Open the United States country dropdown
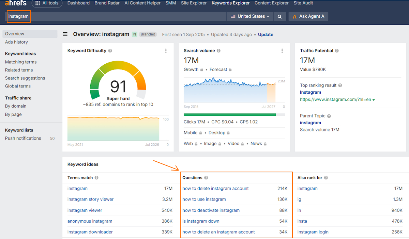This screenshot has height=239, width=409. 250,16
